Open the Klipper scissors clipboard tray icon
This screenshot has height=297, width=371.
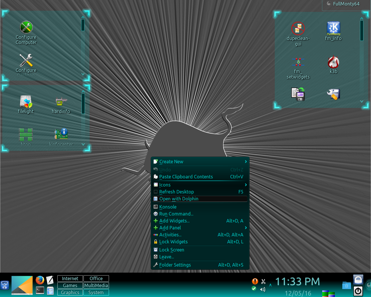[x=263, y=281]
